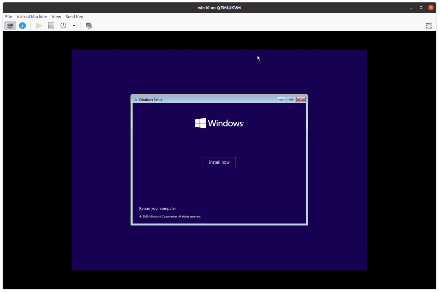Screen dimensions: 439x292
Task: Shut down the virtual machine
Action: click(63, 26)
